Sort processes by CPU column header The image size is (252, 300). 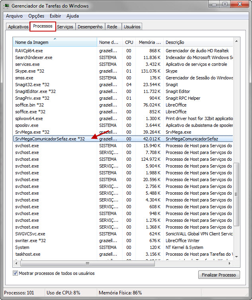[129, 42]
